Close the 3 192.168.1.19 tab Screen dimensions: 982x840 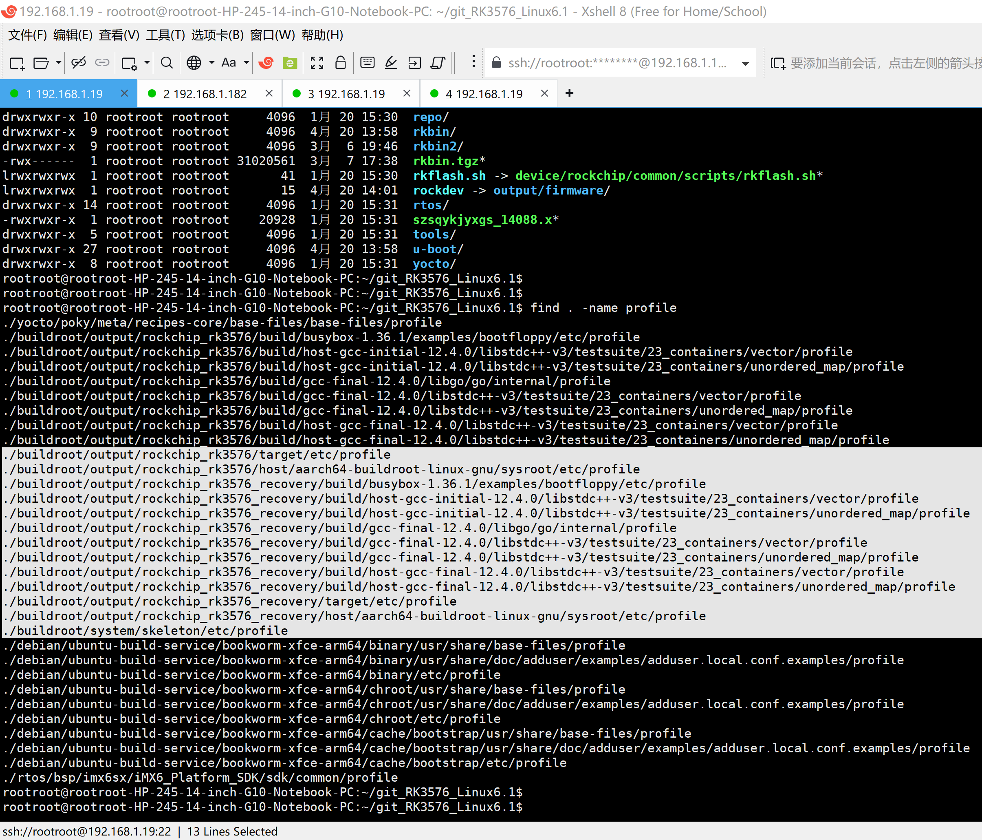(x=407, y=93)
